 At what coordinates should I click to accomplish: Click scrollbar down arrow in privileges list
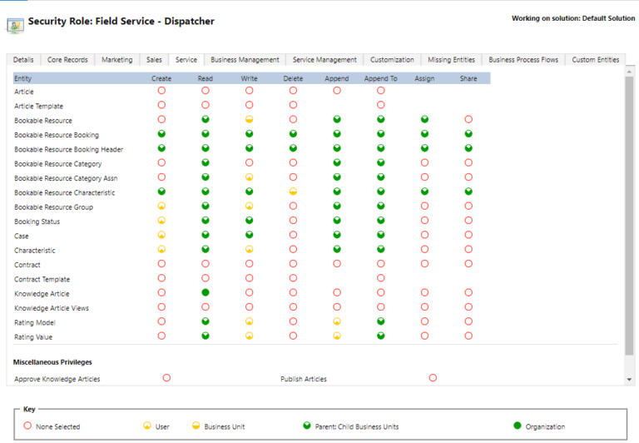coord(629,380)
